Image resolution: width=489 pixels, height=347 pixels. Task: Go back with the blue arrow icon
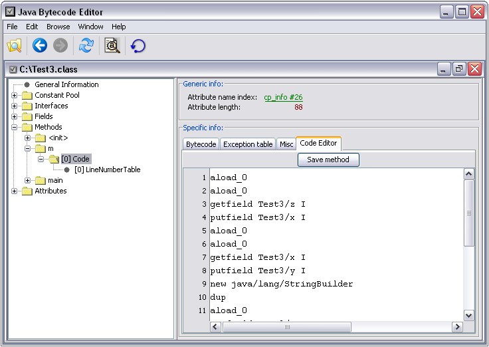40,46
